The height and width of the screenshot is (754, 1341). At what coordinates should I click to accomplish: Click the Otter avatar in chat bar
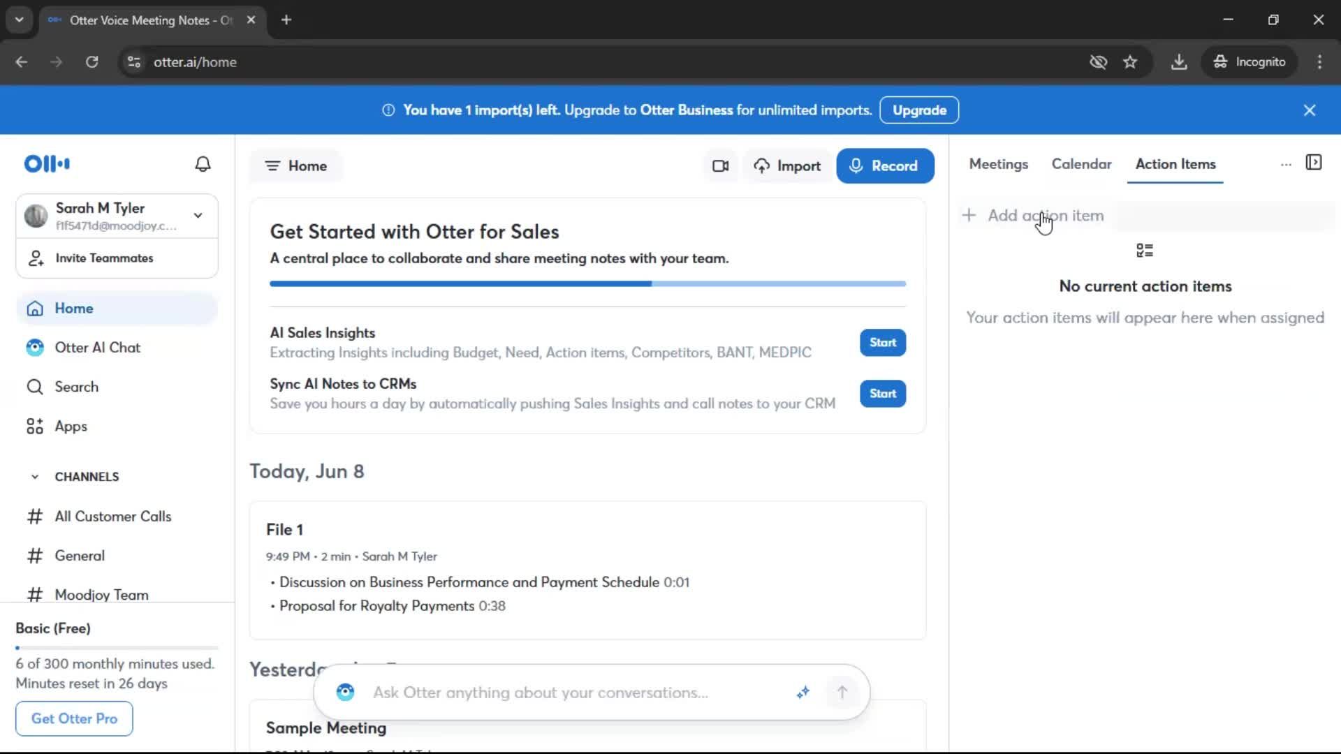pos(345,693)
